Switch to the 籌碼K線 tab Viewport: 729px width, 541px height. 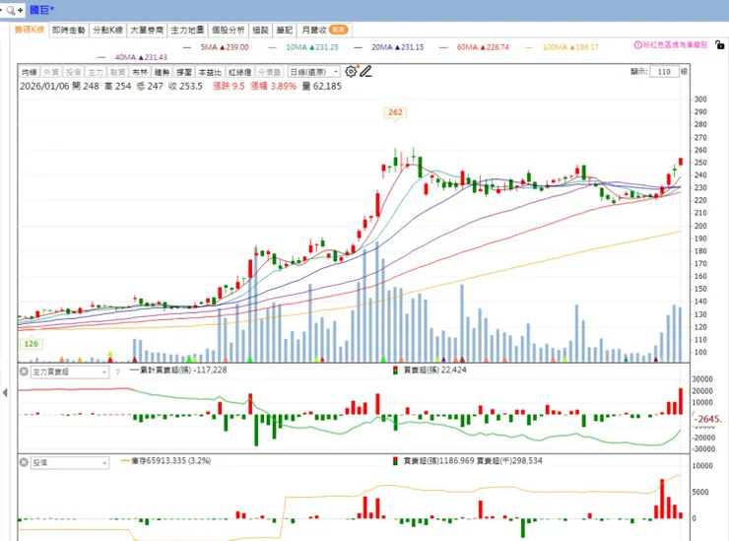tap(30, 30)
